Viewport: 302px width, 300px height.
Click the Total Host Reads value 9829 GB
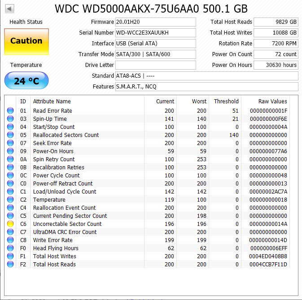[276, 22]
